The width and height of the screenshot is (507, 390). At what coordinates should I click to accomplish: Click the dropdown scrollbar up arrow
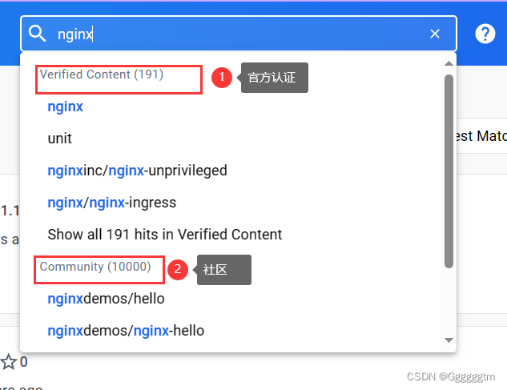[449, 63]
